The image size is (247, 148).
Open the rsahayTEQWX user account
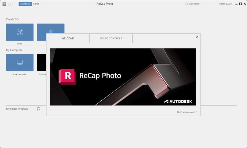[225, 4]
